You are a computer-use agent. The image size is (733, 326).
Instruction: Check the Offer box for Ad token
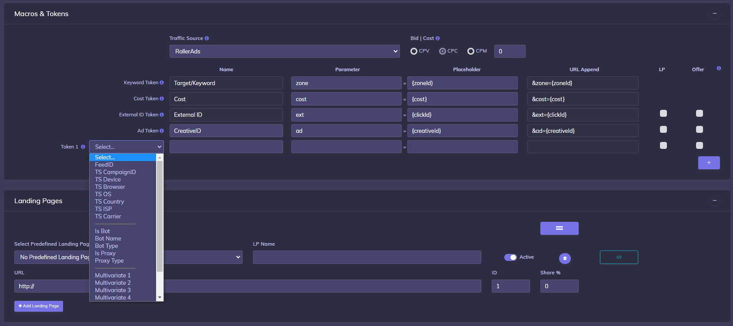click(x=700, y=129)
